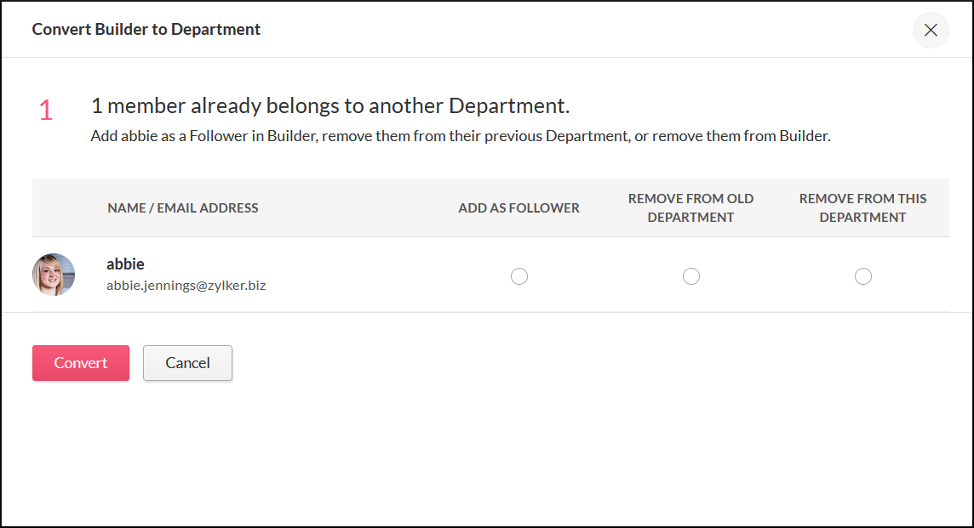The image size is (974, 528).
Task: Close the Convert Builder to Department dialog
Action: pos(931,31)
